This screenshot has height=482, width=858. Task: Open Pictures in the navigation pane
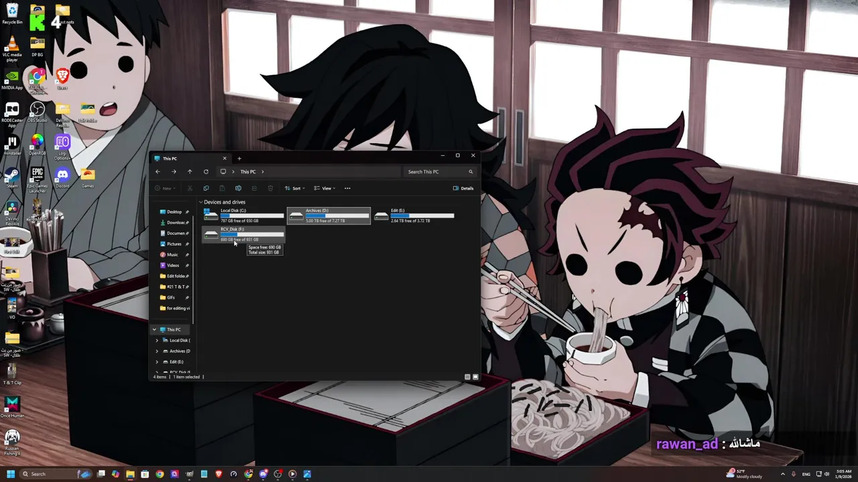tap(174, 244)
